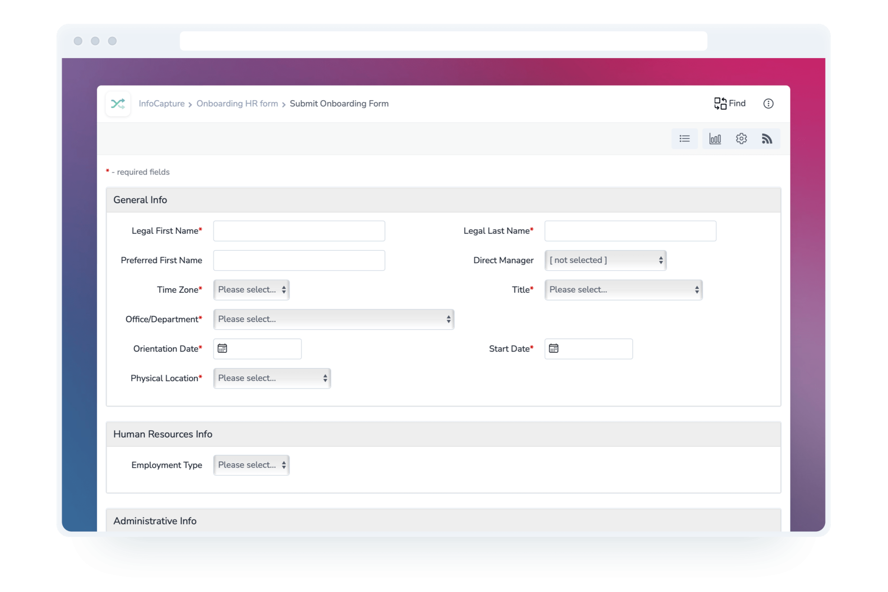This screenshot has width=888, height=592.
Task: Select the Submit Onboarding Form breadcrumb
Action: point(339,103)
